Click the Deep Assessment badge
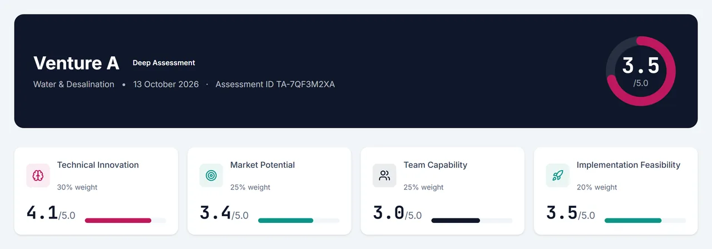The image size is (712, 249). click(164, 63)
